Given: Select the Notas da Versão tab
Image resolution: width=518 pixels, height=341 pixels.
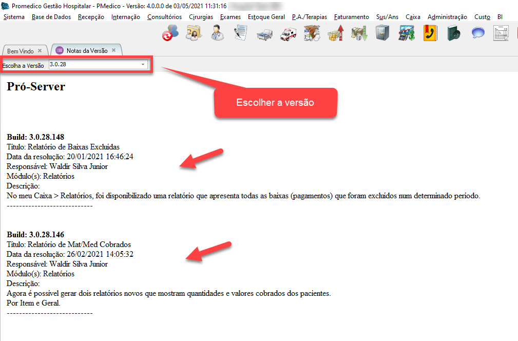Looking at the screenshot, I should 86,50.
